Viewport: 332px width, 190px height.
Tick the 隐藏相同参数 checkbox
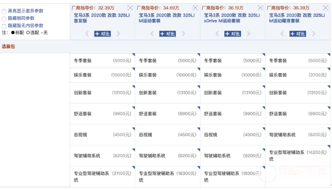click(x=4, y=19)
